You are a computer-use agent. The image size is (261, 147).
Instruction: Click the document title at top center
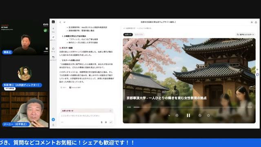click(157, 22)
